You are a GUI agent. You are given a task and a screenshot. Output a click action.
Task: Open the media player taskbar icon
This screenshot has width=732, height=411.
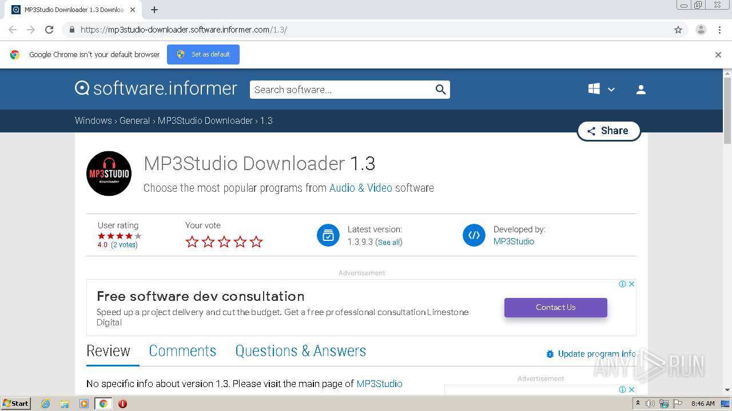(84, 404)
